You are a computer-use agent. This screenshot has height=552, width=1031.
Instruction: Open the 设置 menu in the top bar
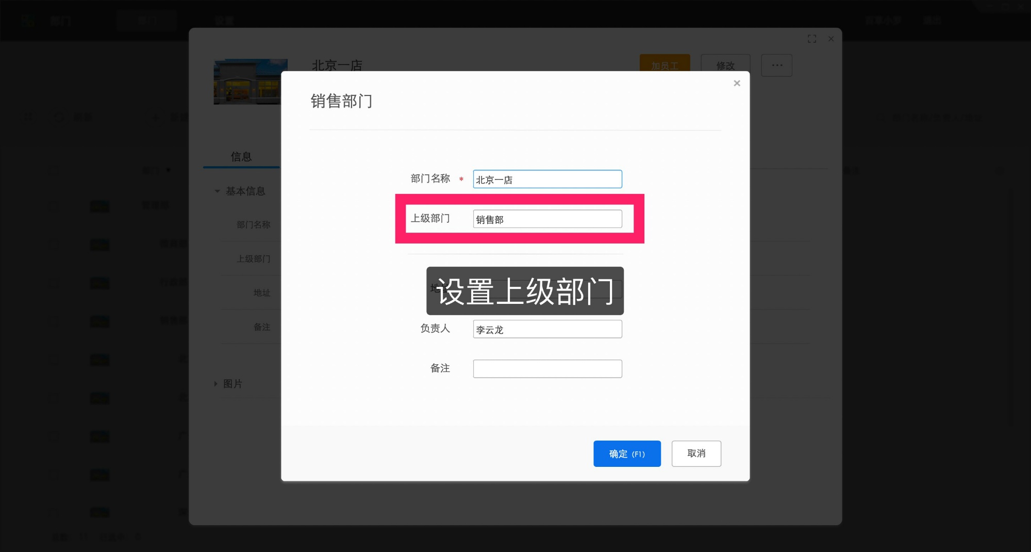225,21
